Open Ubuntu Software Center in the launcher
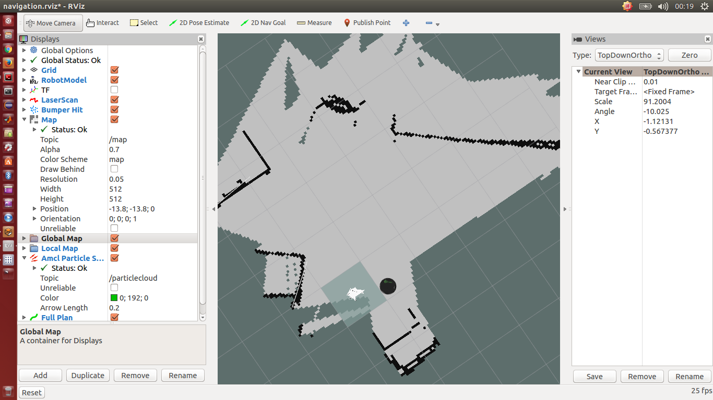Image resolution: width=713 pixels, height=400 pixels. click(x=8, y=161)
